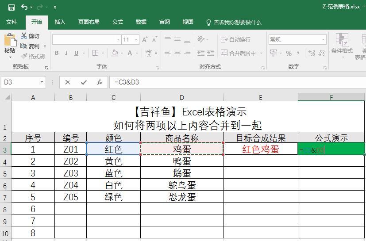Viewport: 366px width, 241px height.
Task: Click the Undo arrow icon
Action: (24, 7)
